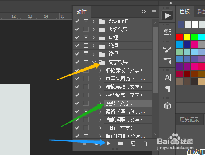Screen dimensions: 205x155
Task: Toggle checkmark for 凹陷(文字) action
Action: click(x=77, y=128)
